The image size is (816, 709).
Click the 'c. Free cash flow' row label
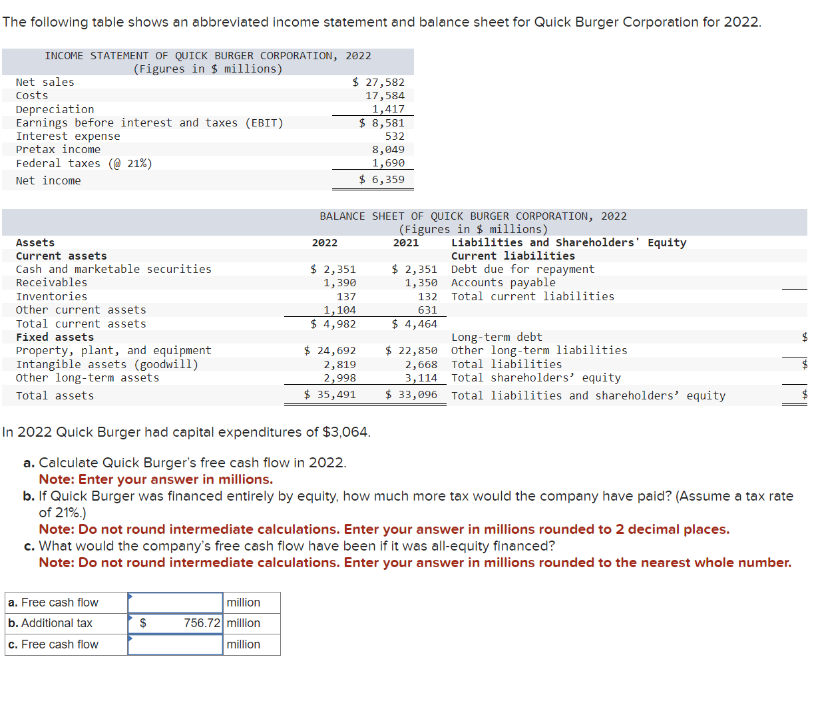(53, 644)
